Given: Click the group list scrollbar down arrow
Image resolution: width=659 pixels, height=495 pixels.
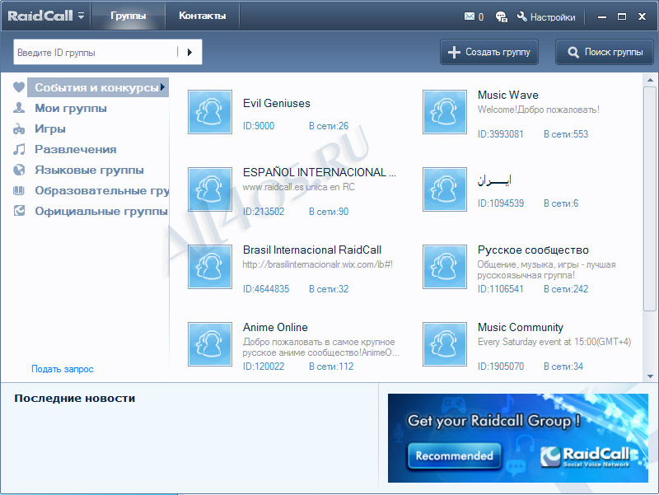Looking at the screenshot, I should pos(650,376).
